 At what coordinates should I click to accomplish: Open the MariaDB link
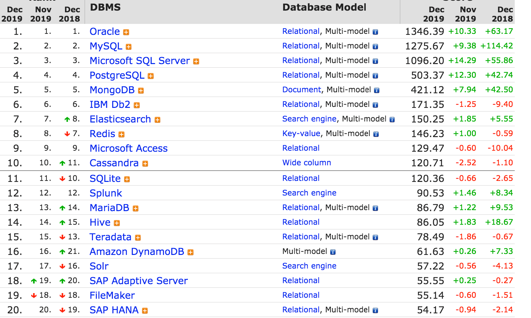pos(109,208)
